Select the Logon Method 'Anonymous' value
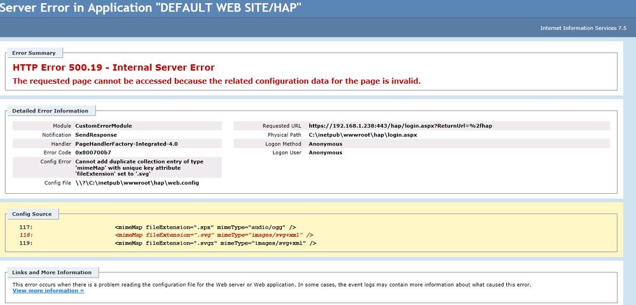 coord(325,144)
